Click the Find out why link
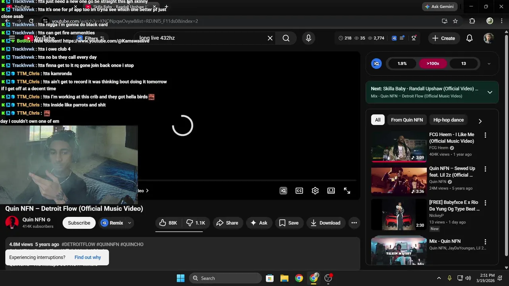Viewport: 509px width, 286px height. click(87, 257)
